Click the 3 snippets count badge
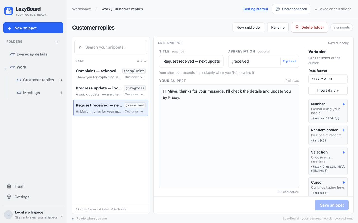The height and width of the screenshot is (223, 358). [x=341, y=27]
